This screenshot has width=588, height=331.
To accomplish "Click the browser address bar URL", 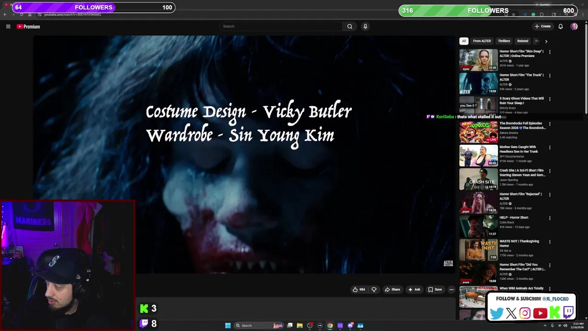I will click(x=72, y=14).
